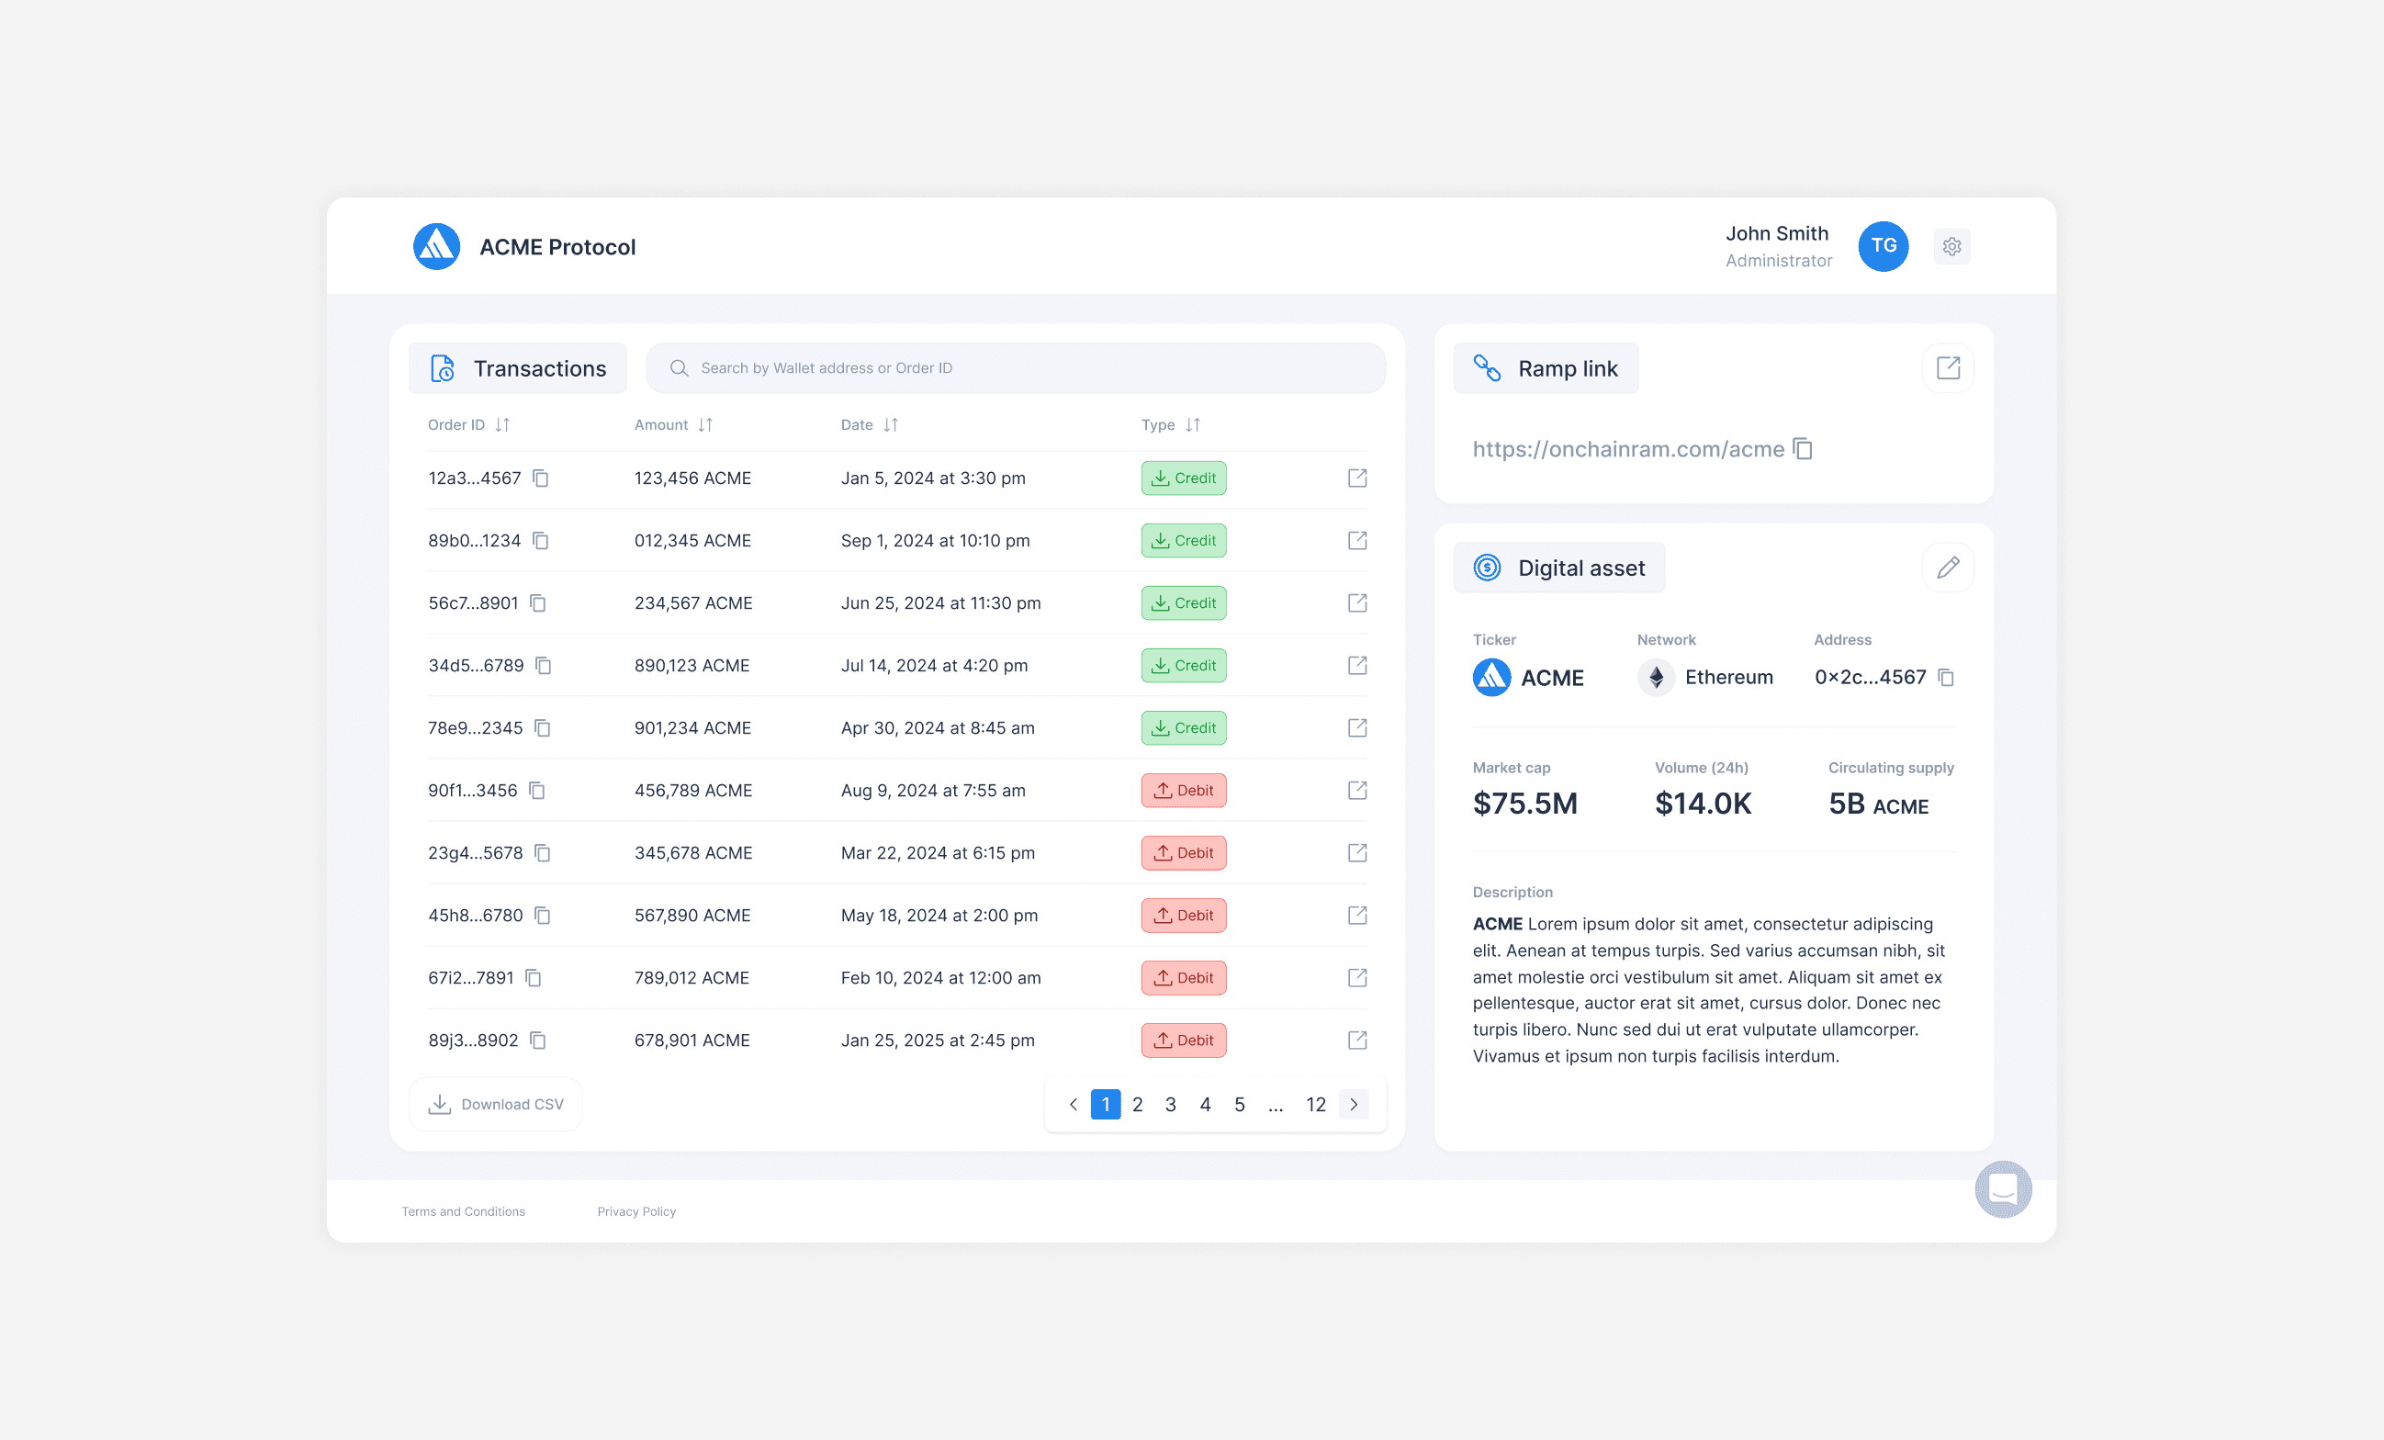Jump to page 12 of transactions
Viewport: 2384px width, 1440px height.
(1315, 1104)
